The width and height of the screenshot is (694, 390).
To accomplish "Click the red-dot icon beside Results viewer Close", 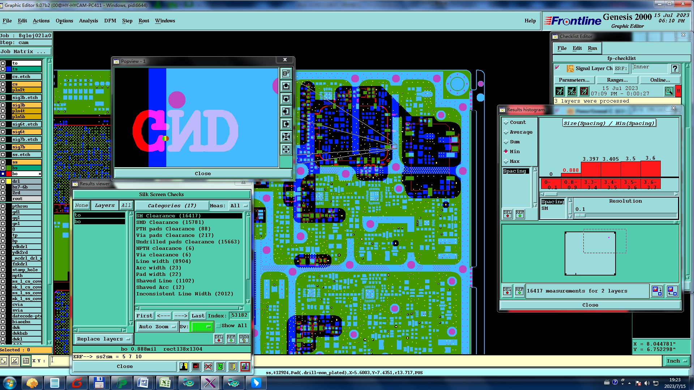I will (196, 367).
